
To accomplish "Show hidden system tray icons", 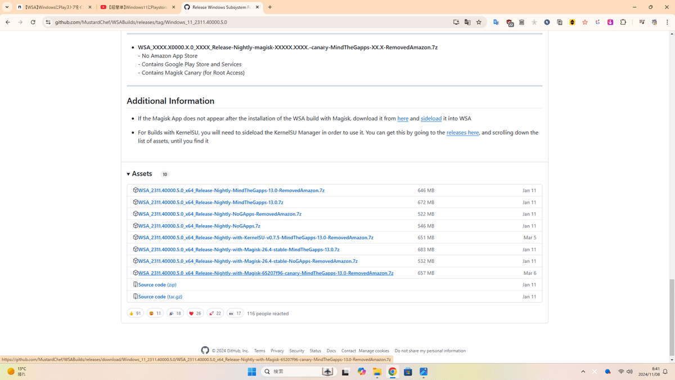I will click(x=583, y=372).
